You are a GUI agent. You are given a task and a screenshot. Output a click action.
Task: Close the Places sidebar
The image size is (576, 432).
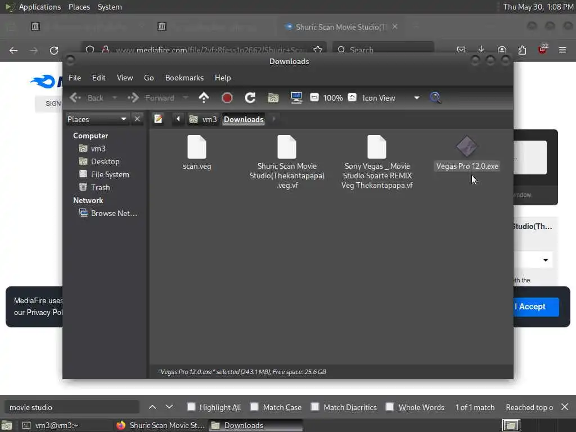[x=137, y=119]
